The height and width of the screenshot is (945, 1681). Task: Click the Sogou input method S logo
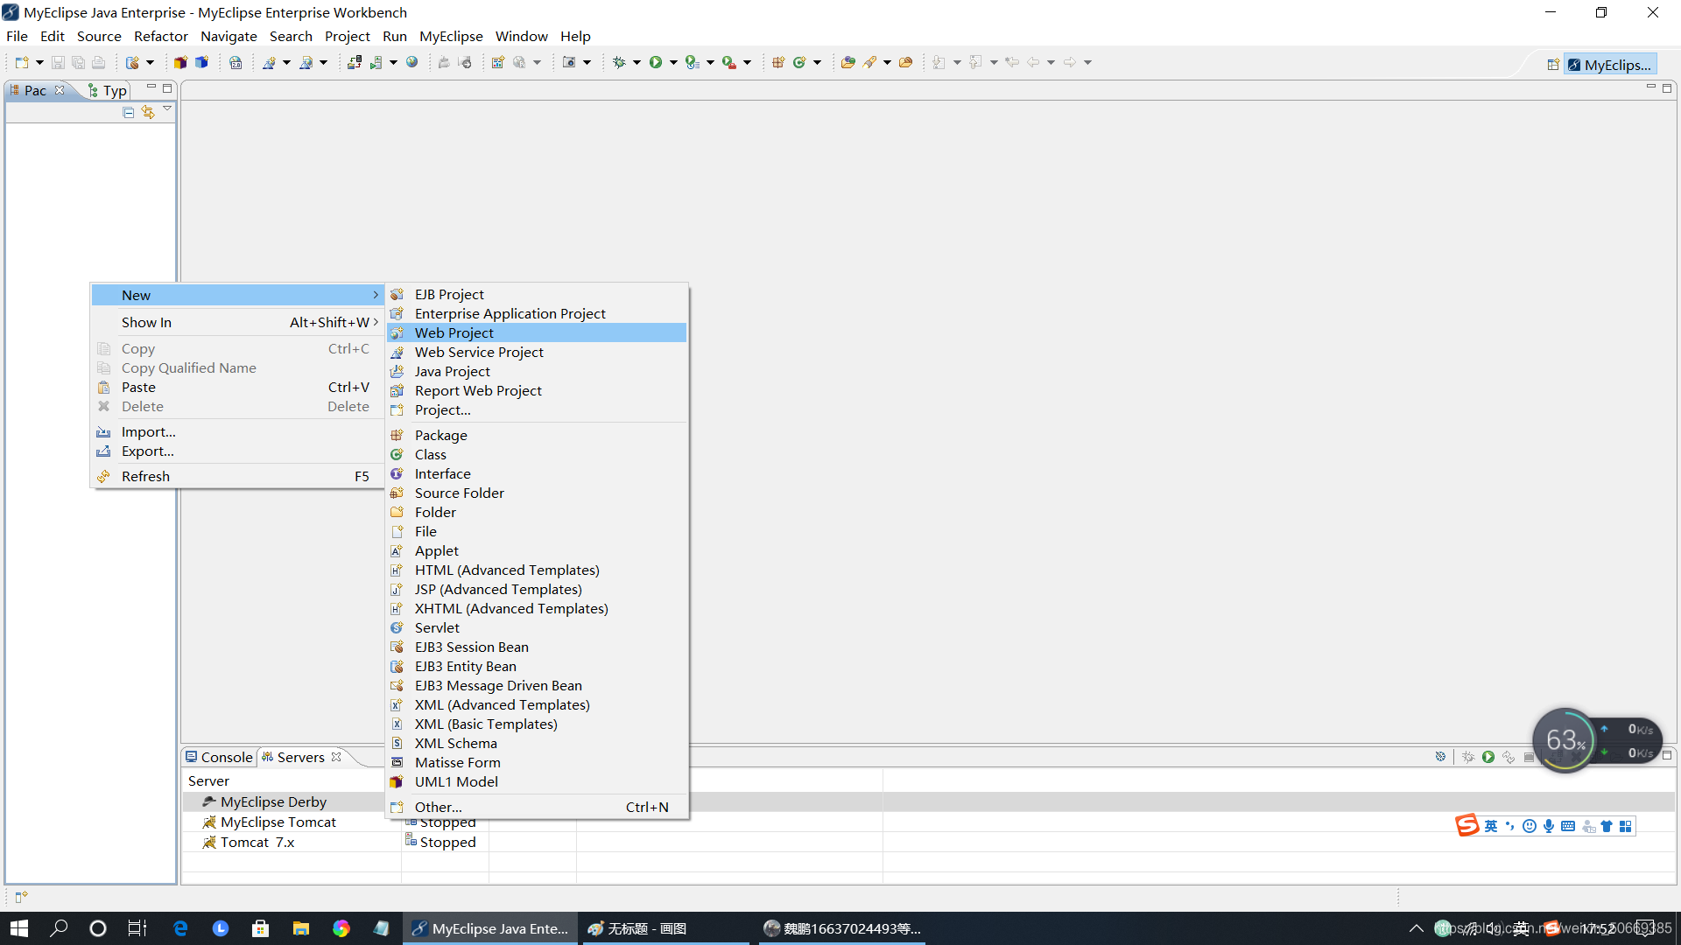tap(1467, 826)
